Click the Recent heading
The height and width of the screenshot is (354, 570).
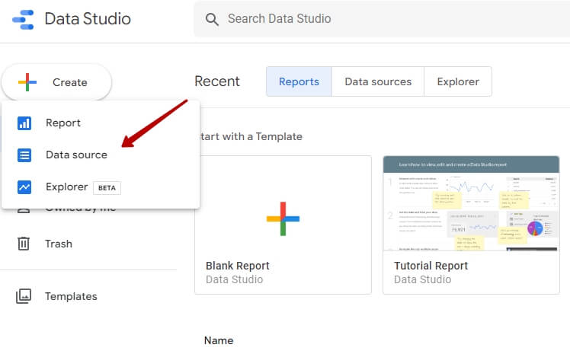[x=217, y=81]
